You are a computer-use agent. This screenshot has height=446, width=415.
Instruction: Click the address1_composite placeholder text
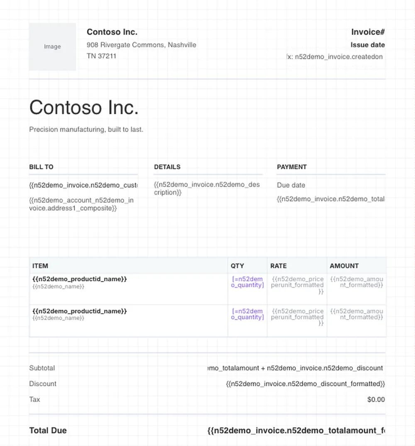click(x=81, y=204)
